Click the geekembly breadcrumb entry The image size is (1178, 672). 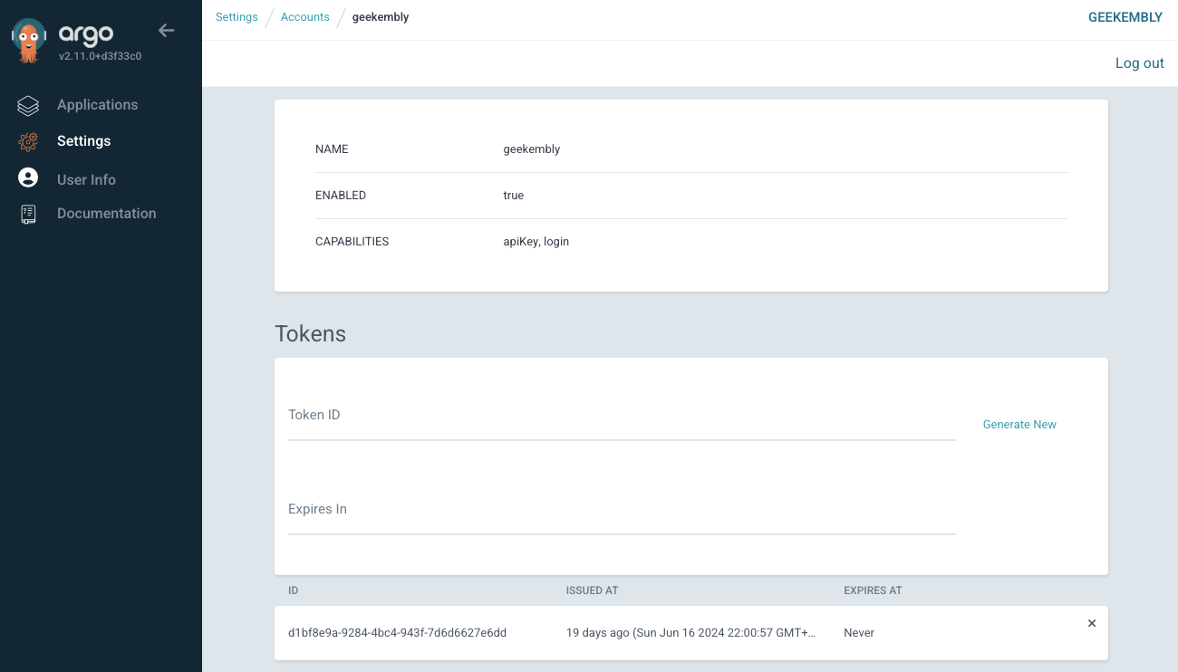(380, 16)
